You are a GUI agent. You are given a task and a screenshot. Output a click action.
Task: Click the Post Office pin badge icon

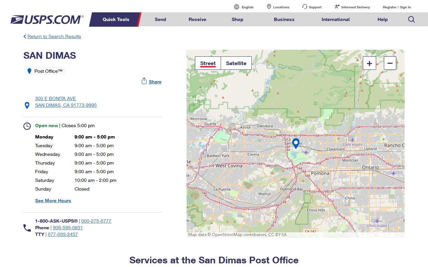click(x=29, y=71)
